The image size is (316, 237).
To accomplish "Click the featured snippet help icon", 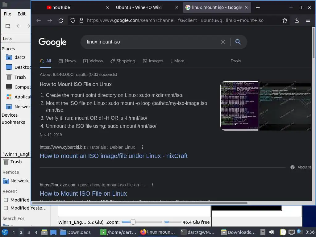I will [x=293, y=167].
